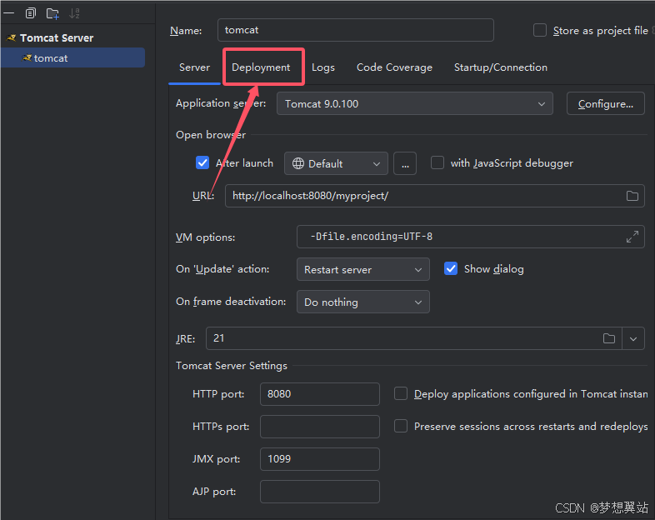
Task: Uncheck the Show dialog checkbox
Action: pyautogui.click(x=451, y=268)
